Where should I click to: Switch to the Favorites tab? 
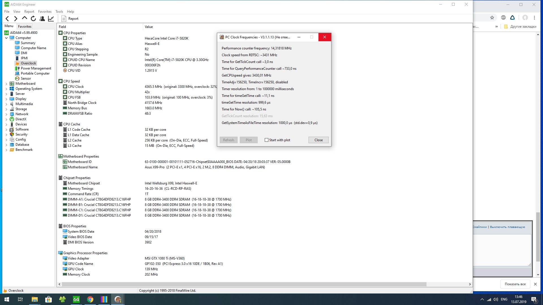point(25,26)
